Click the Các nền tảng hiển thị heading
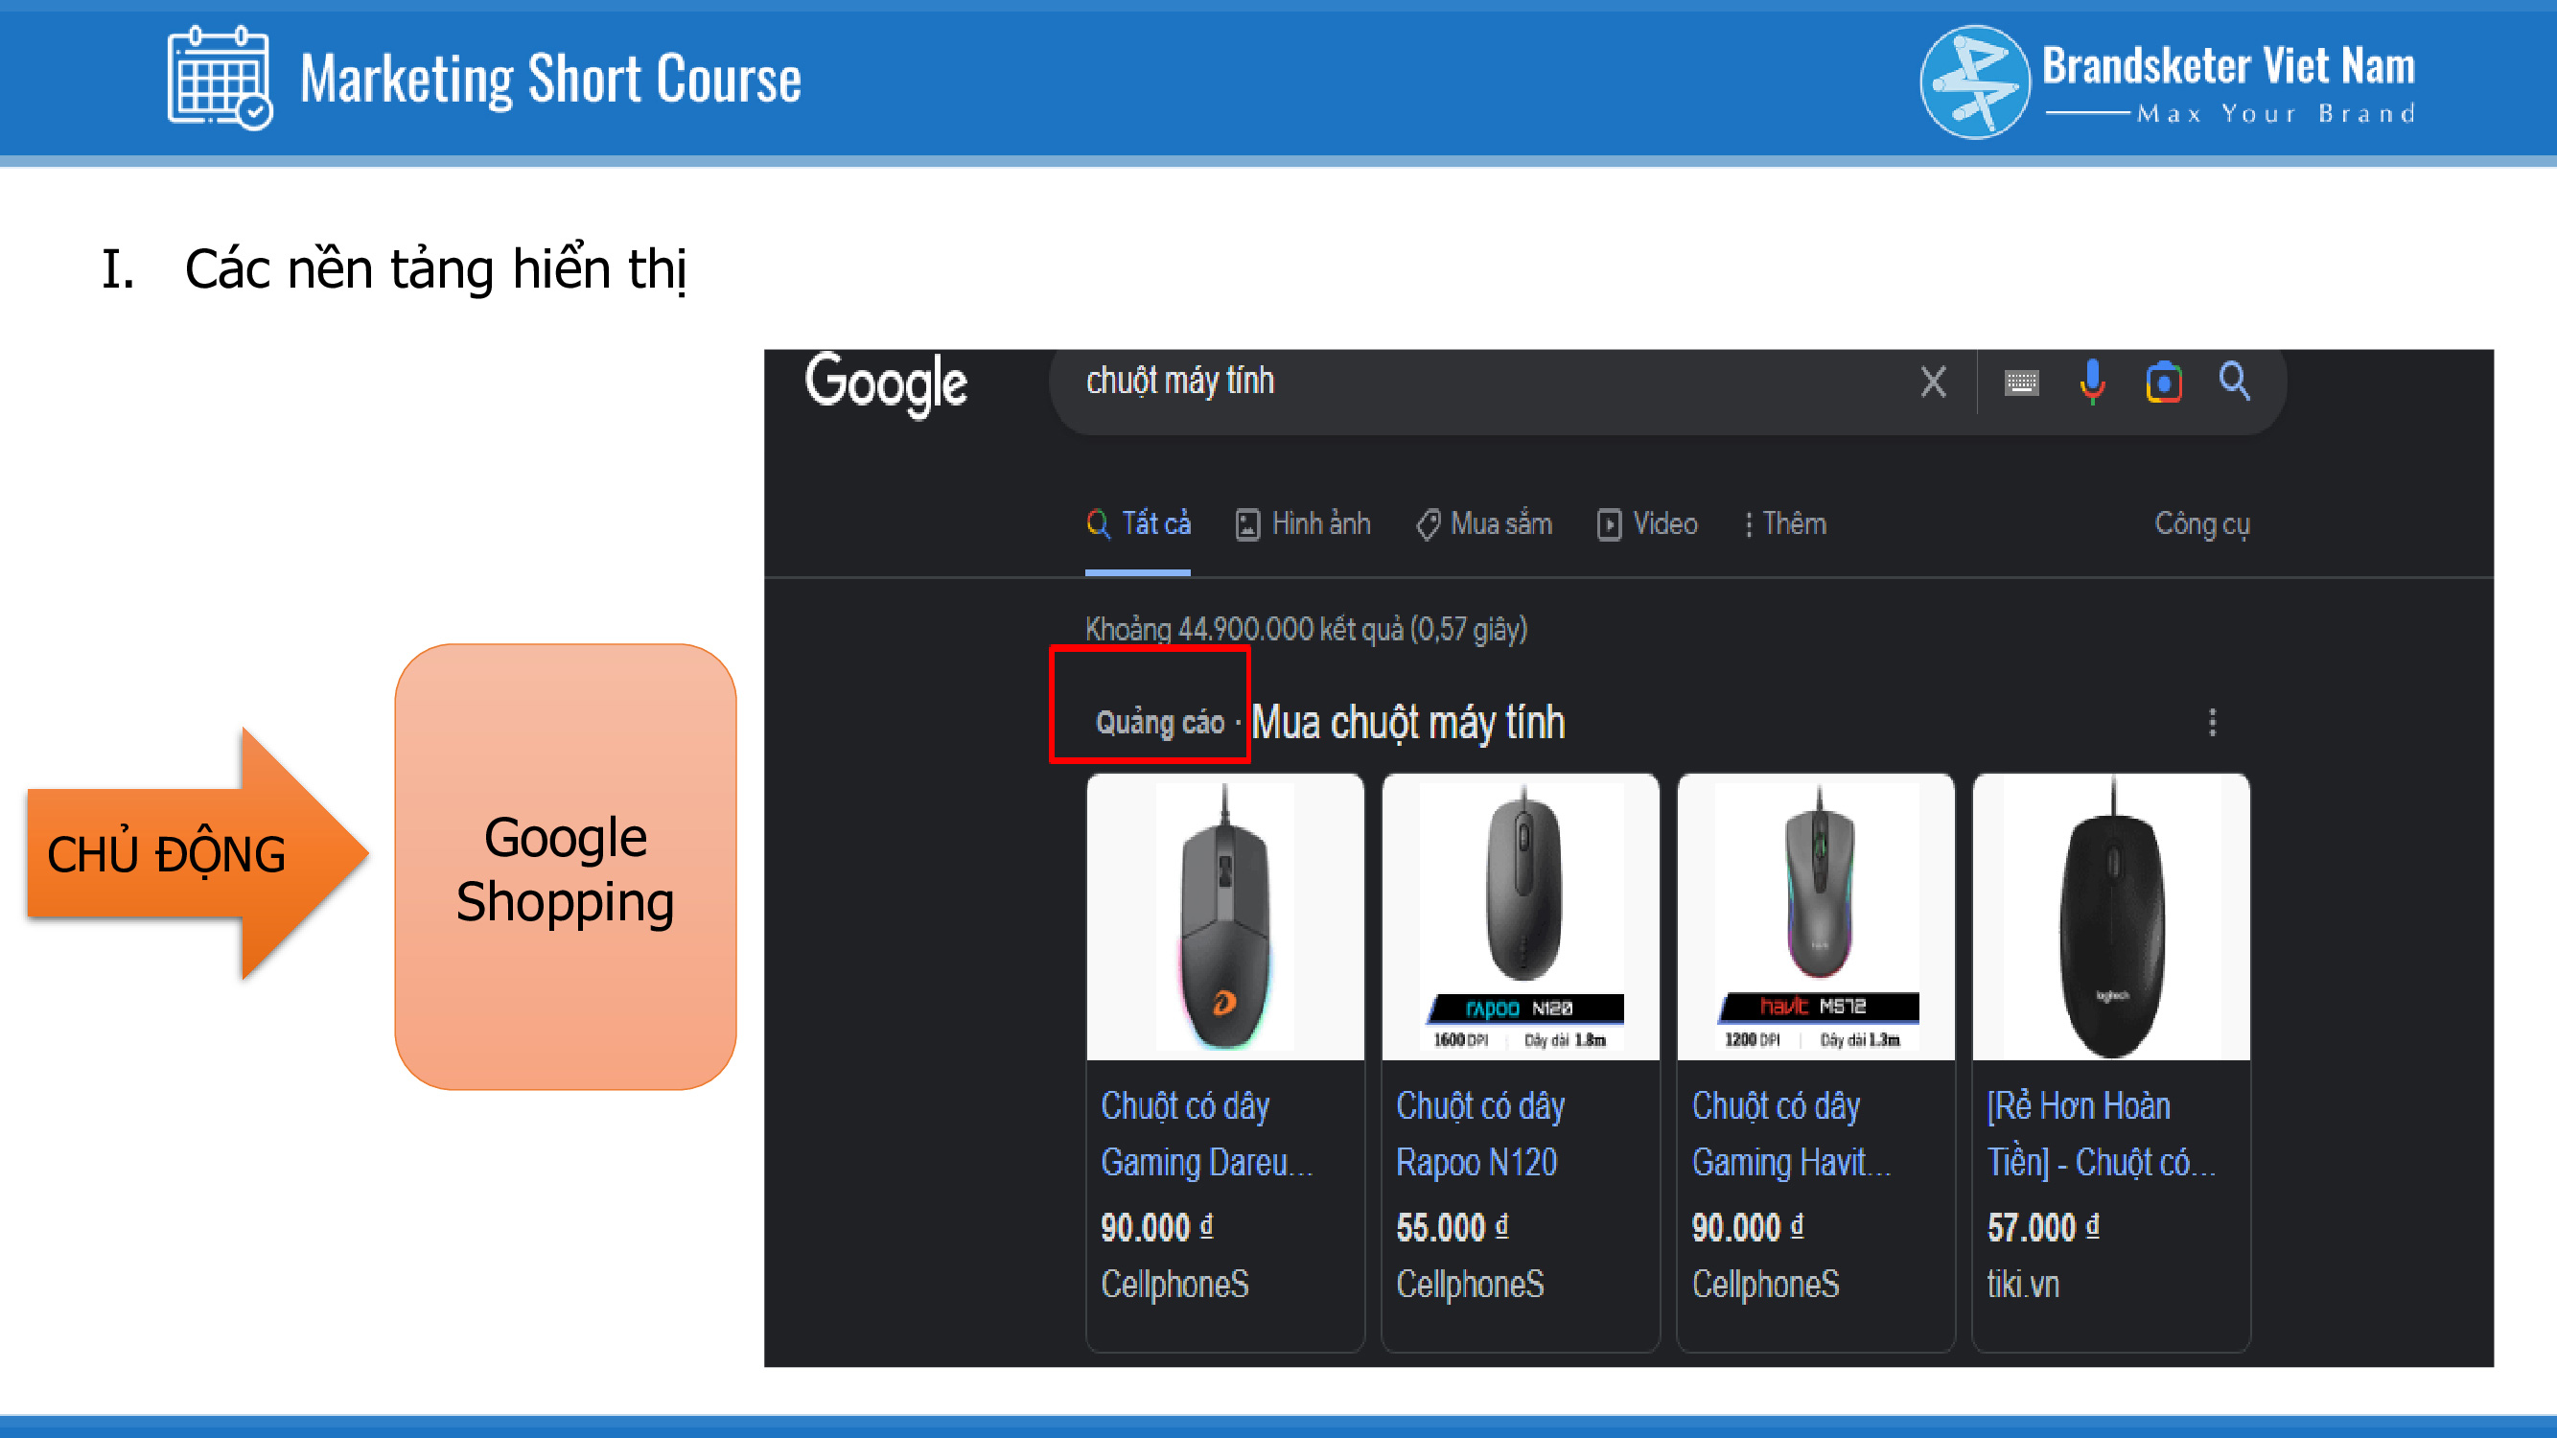This screenshot has height=1438, width=2557. point(436,270)
